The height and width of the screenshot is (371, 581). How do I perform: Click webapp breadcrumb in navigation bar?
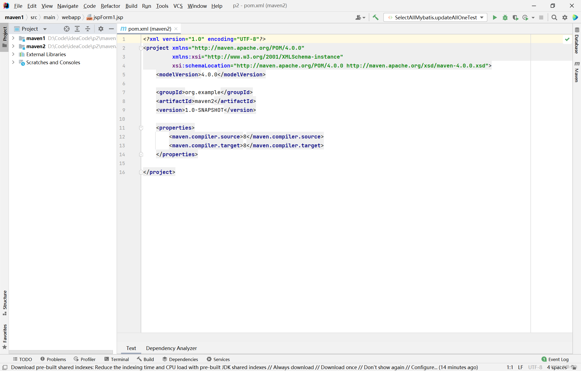click(x=71, y=17)
